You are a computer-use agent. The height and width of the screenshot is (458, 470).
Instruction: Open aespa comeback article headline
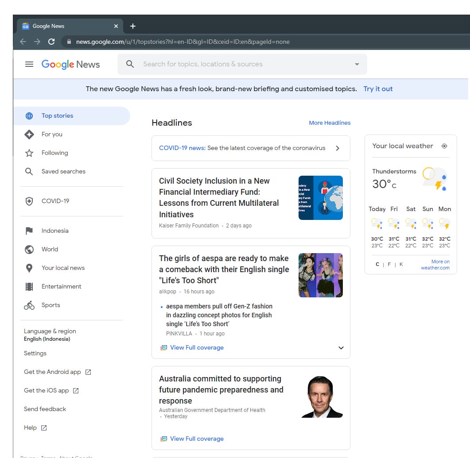pos(224,269)
